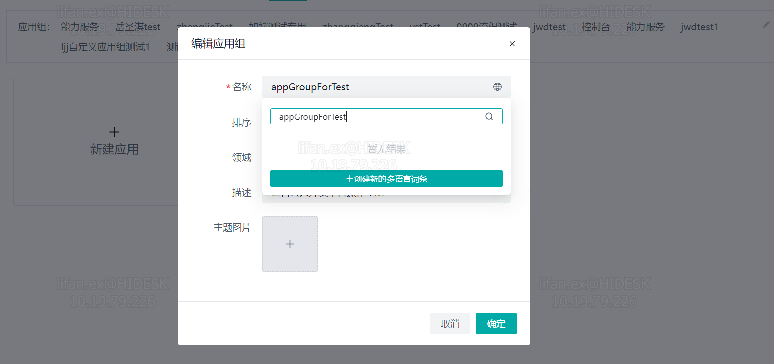
Task: Click the pencil edit icon for application groups
Action: click(x=766, y=24)
